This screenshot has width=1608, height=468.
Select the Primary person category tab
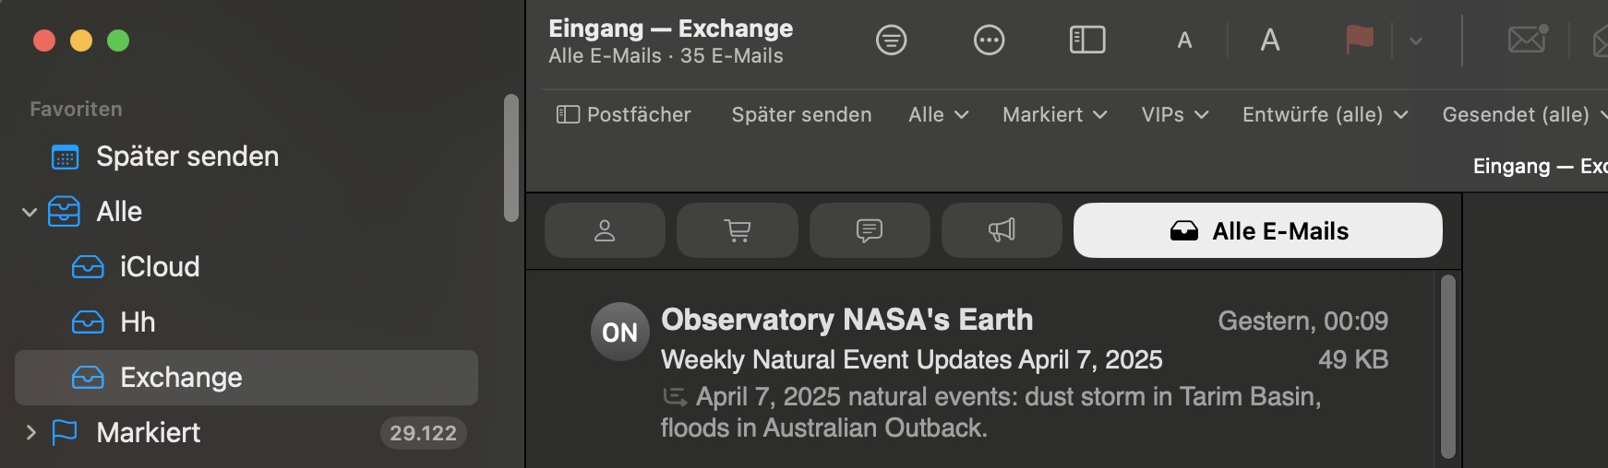pos(605,230)
